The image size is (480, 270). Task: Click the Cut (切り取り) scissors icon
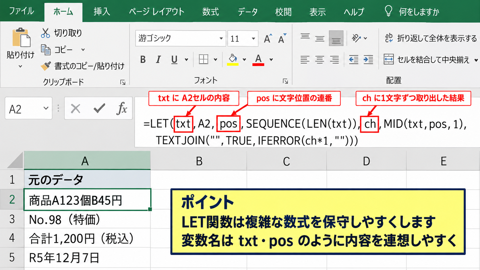[45, 33]
